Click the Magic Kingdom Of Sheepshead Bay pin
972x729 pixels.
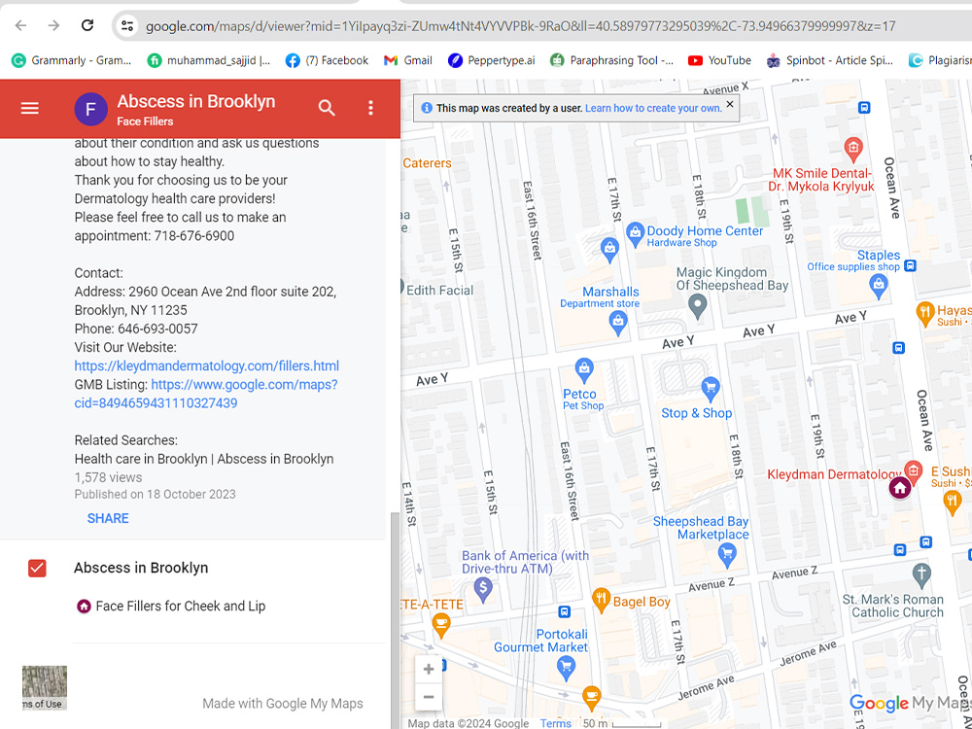pyautogui.click(x=698, y=306)
